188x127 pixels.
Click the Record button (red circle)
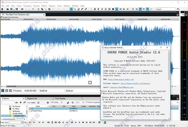click(95, 9)
